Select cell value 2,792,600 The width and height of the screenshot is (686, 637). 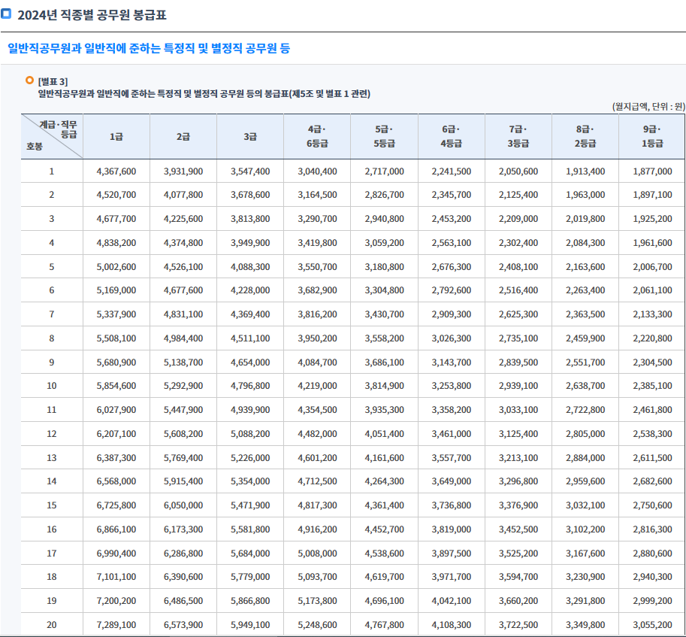tap(451, 290)
